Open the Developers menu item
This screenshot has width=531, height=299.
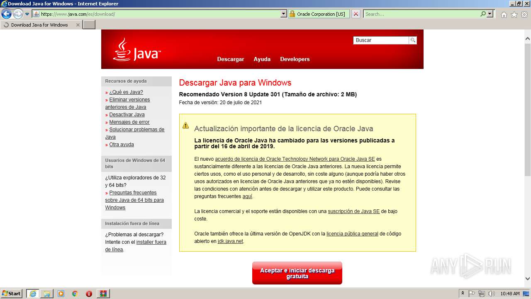pos(295,59)
